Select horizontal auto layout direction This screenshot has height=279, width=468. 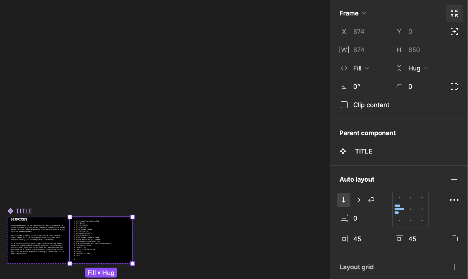tap(357, 200)
